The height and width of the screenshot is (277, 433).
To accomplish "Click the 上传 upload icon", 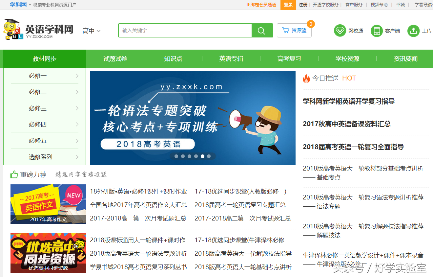I will [413, 31].
